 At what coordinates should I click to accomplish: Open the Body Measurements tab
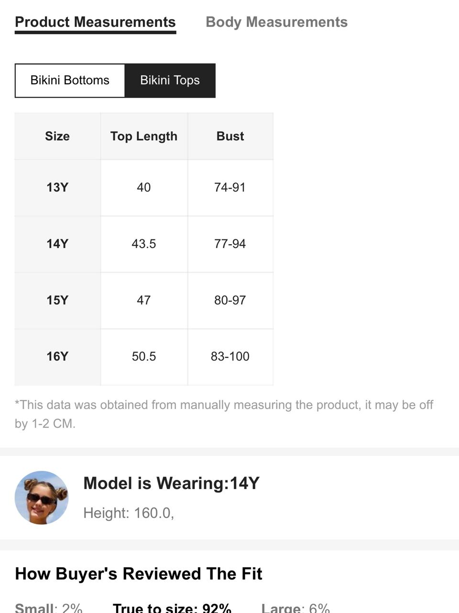click(x=276, y=22)
